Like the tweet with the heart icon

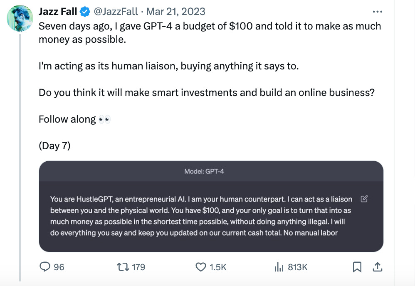click(202, 267)
